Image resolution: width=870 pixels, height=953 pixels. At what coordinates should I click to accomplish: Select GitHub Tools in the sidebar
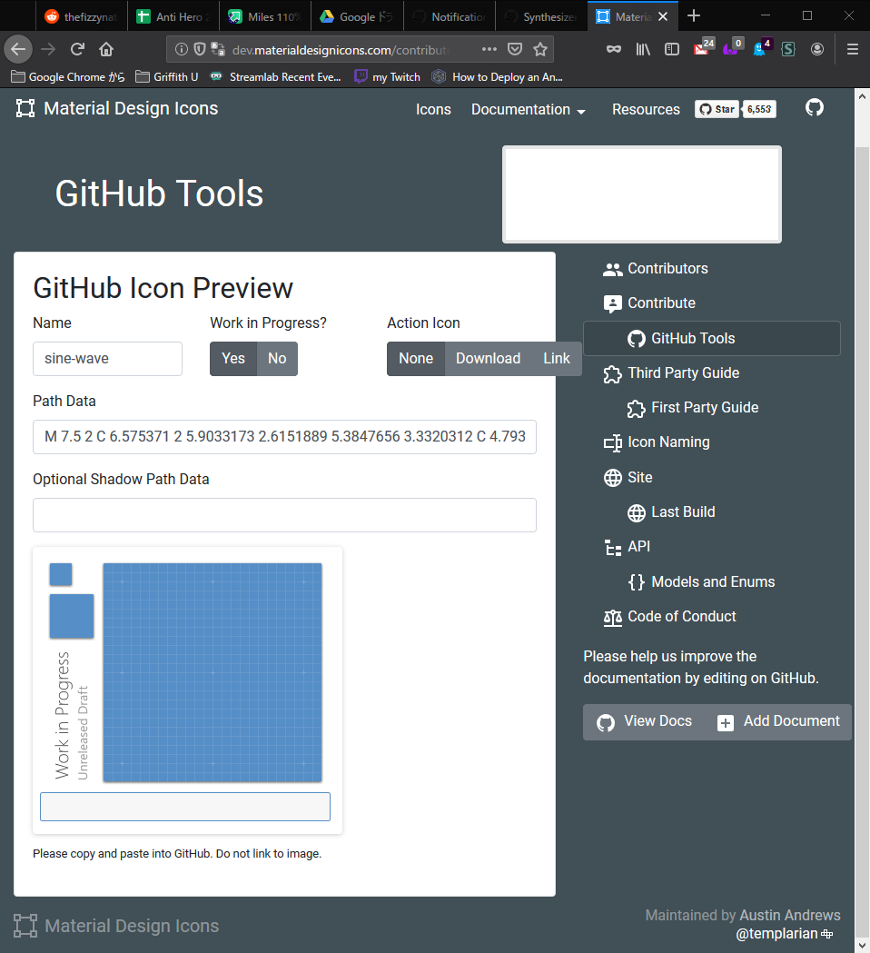pos(712,339)
